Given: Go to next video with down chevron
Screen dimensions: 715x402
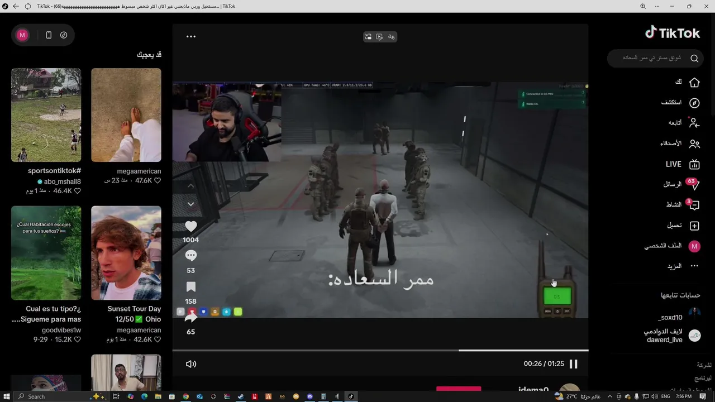Looking at the screenshot, I should pyautogui.click(x=191, y=204).
